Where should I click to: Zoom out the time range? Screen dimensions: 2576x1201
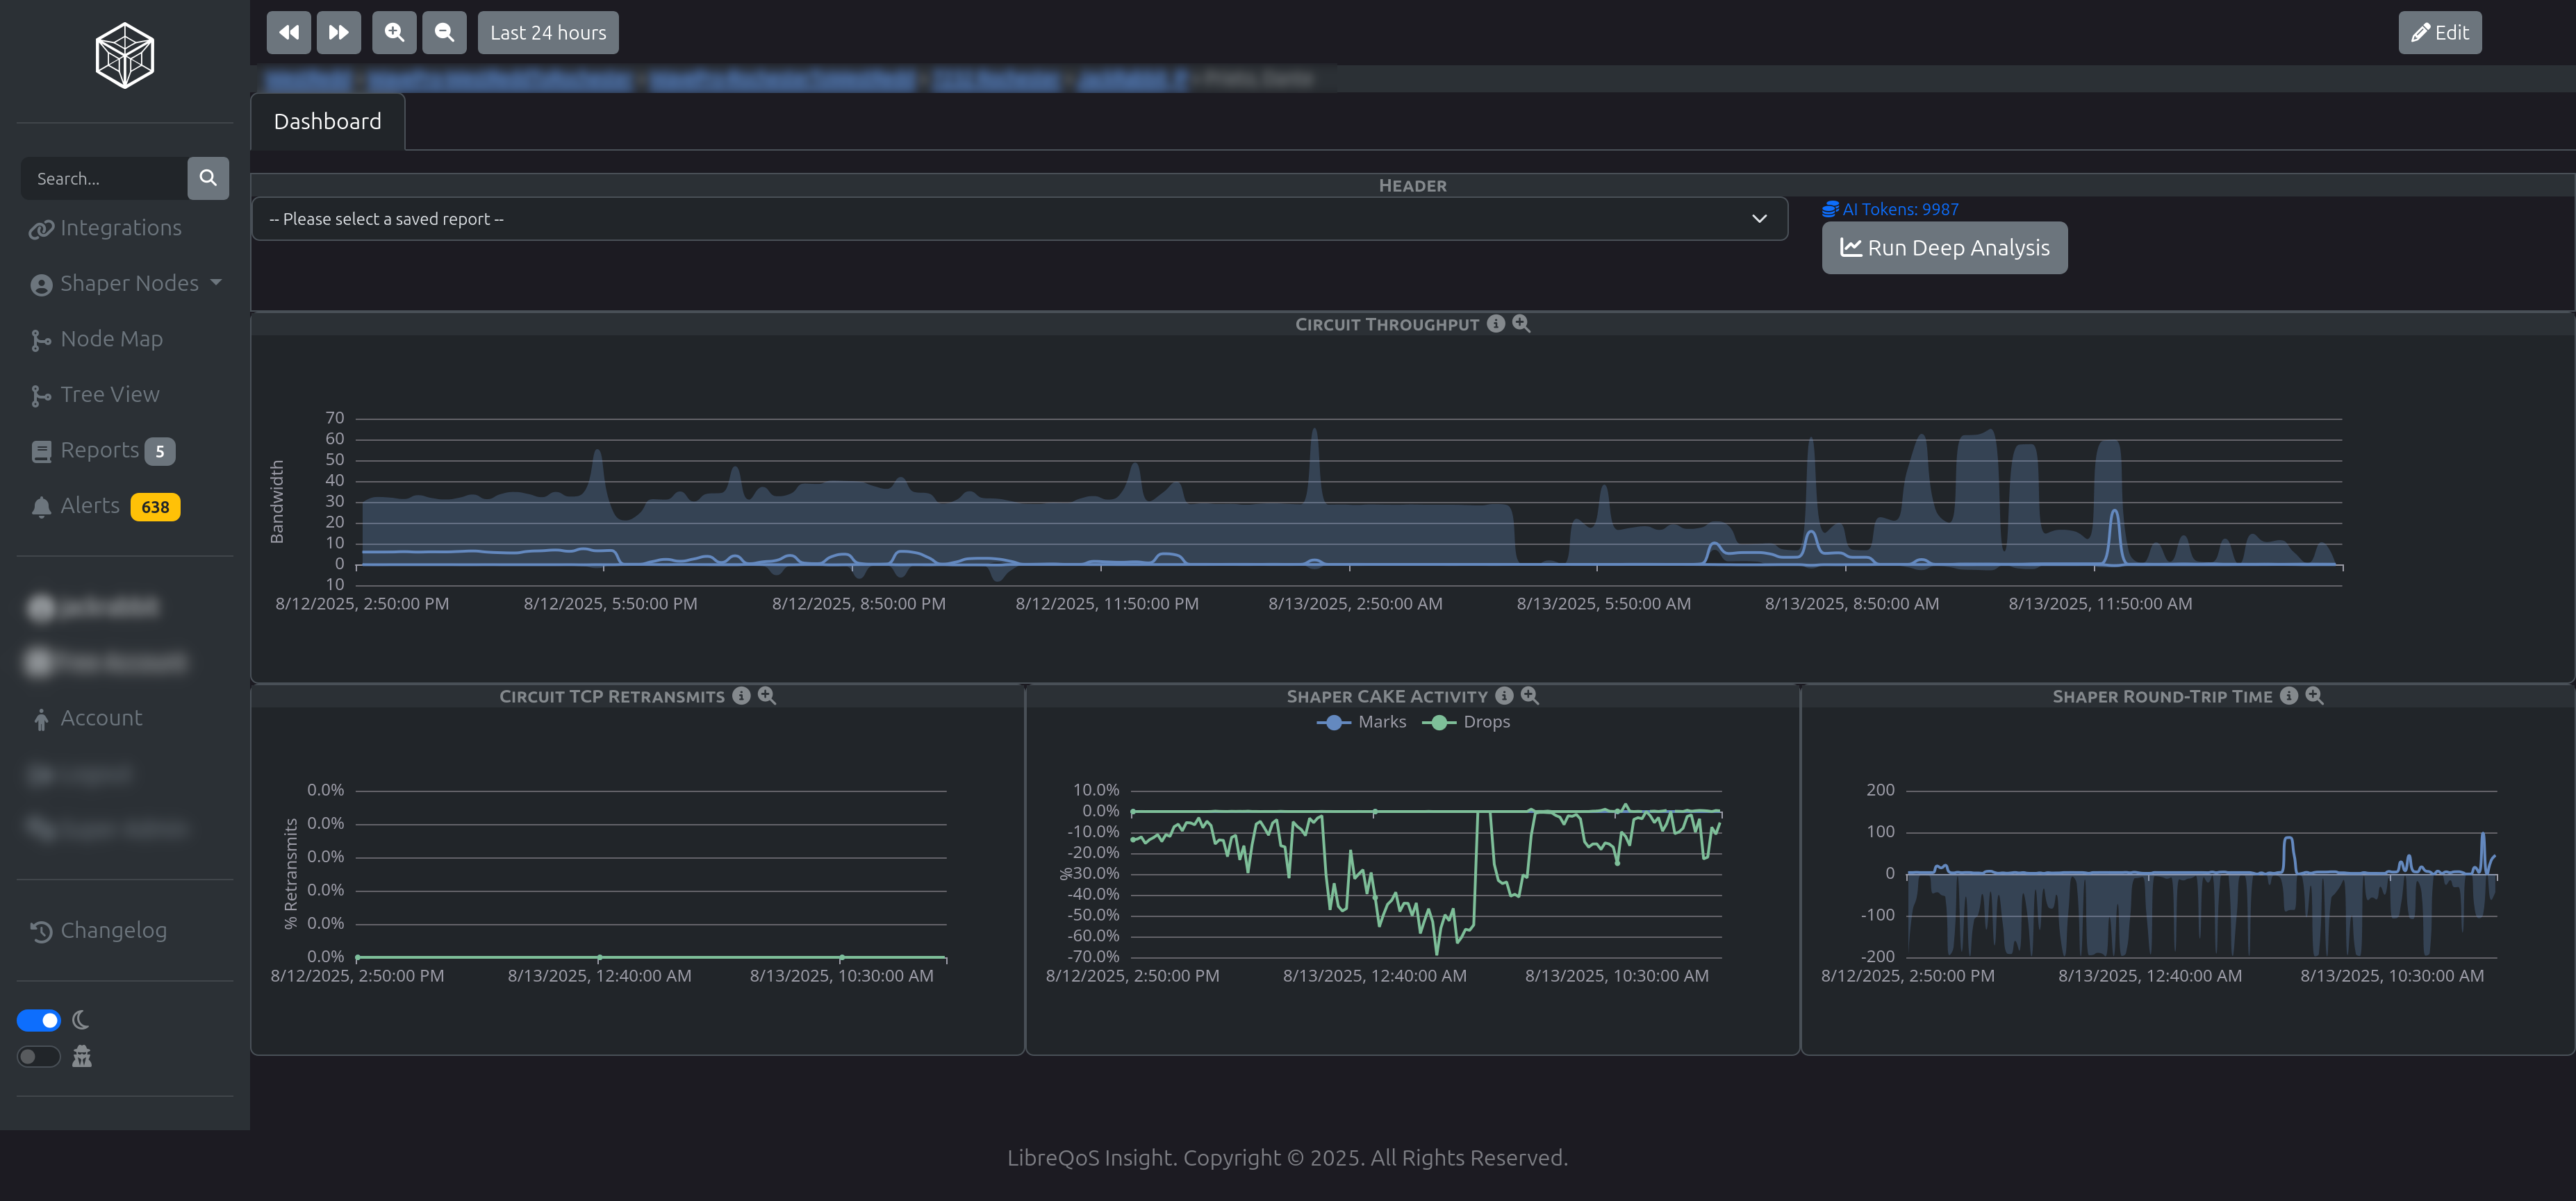(444, 33)
